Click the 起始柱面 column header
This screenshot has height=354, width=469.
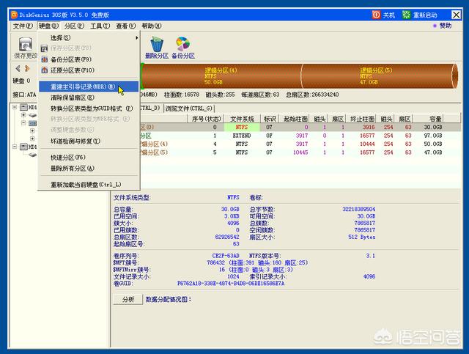(x=295, y=119)
